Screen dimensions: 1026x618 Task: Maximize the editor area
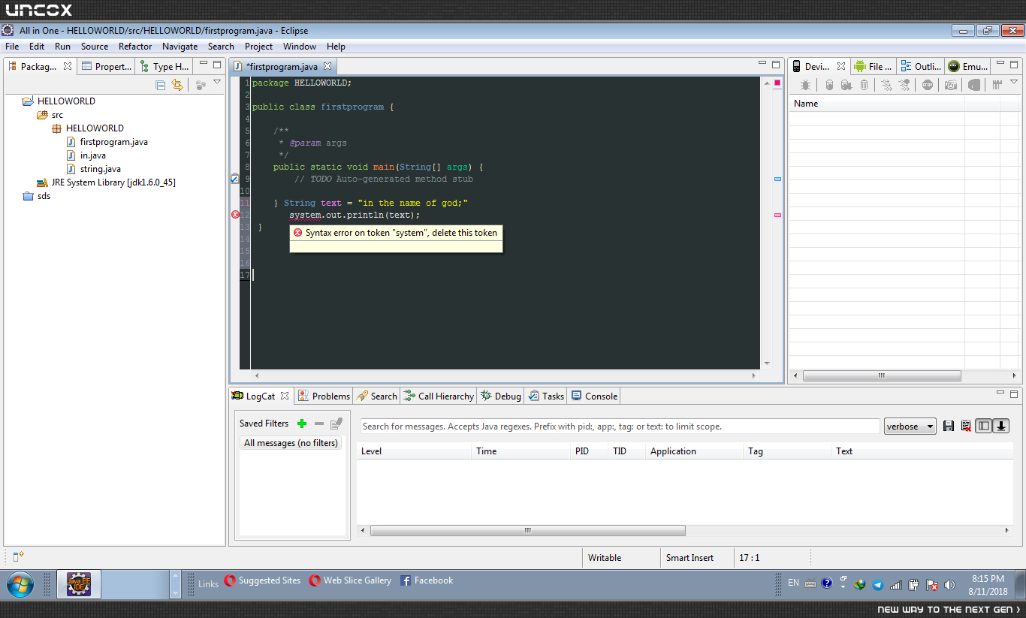[x=776, y=65]
